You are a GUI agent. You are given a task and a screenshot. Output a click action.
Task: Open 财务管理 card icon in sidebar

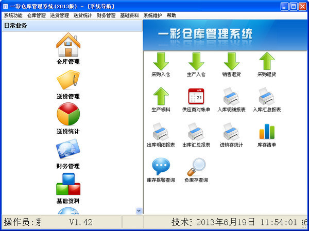pyautogui.click(x=68, y=149)
